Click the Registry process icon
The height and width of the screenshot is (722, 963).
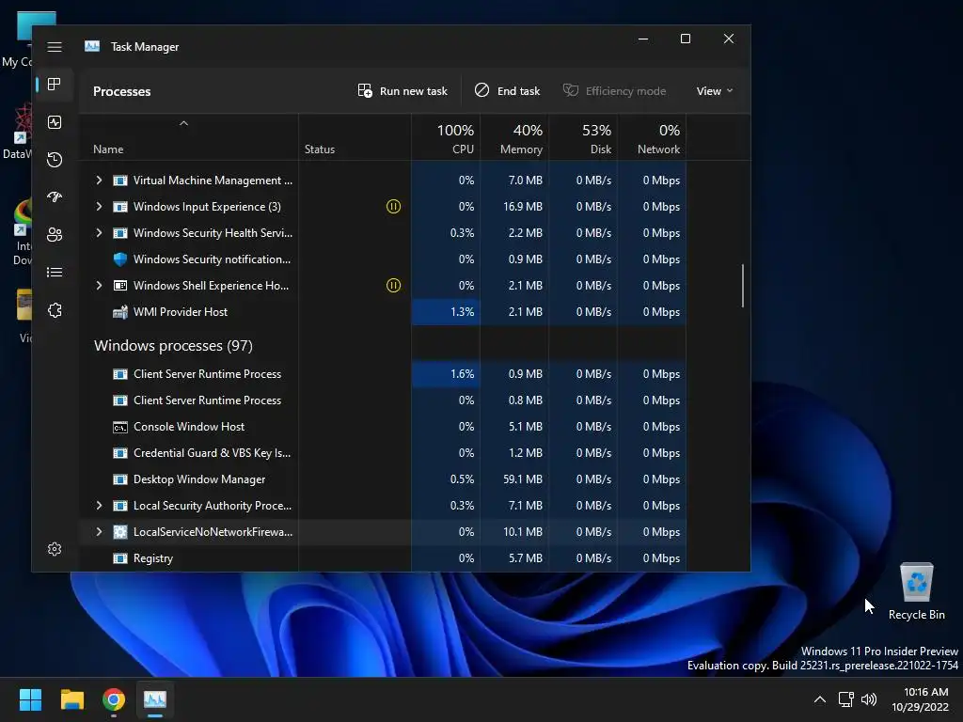(120, 558)
